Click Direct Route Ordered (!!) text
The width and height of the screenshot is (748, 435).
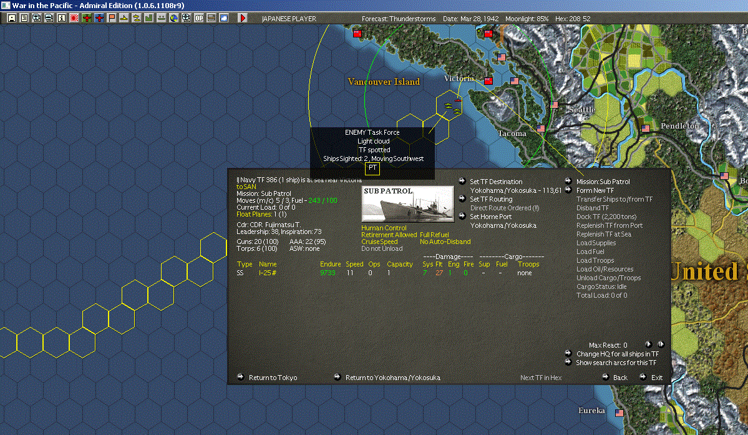pyautogui.click(x=505, y=208)
